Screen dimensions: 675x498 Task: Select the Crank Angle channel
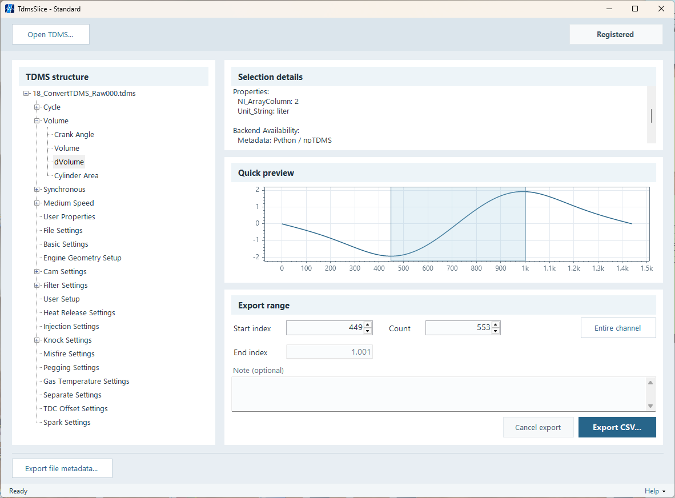click(x=74, y=134)
